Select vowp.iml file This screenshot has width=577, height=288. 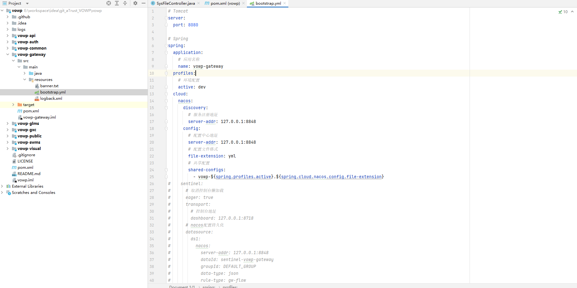[x=25, y=180]
